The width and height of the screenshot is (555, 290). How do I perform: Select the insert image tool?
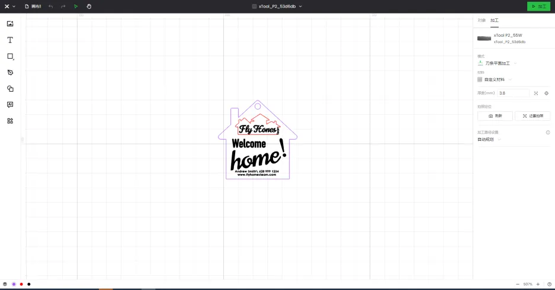pyautogui.click(x=10, y=24)
